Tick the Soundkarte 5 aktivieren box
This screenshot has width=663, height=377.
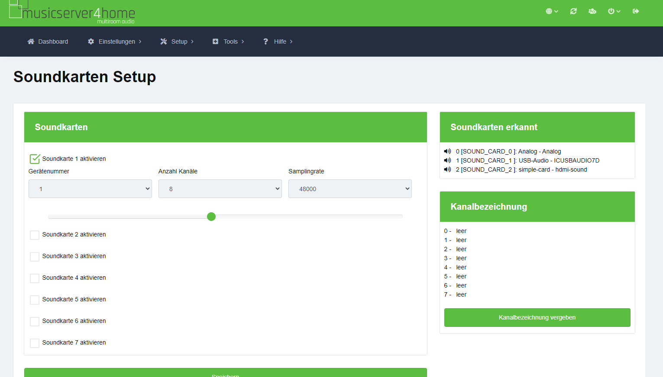coord(35,300)
